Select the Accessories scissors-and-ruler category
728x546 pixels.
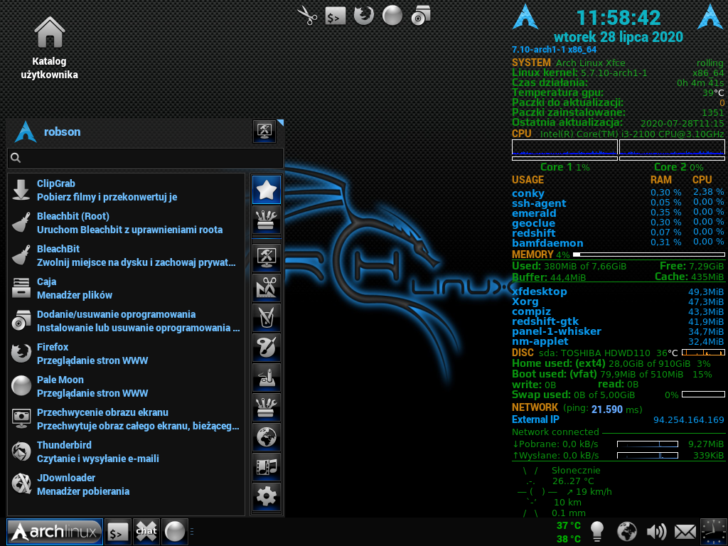click(267, 287)
